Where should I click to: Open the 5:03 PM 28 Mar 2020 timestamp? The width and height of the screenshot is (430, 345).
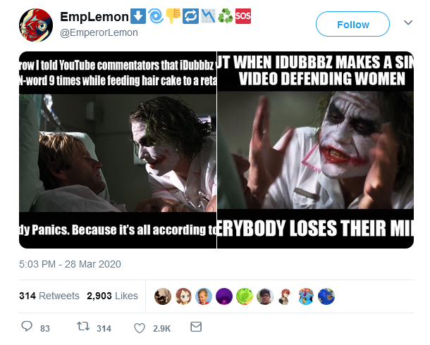pos(70,264)
